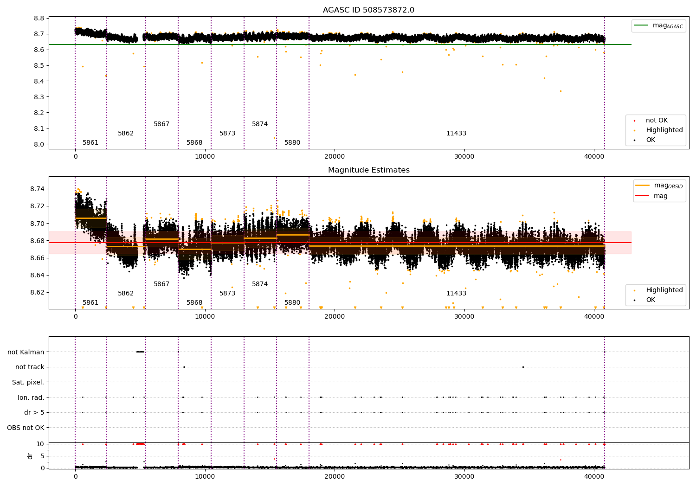Image resolution: width=696 pixels, height=487 pixels.
Task: Click observation label 5861 in AGASC ID plot
Action: (90, 143)
